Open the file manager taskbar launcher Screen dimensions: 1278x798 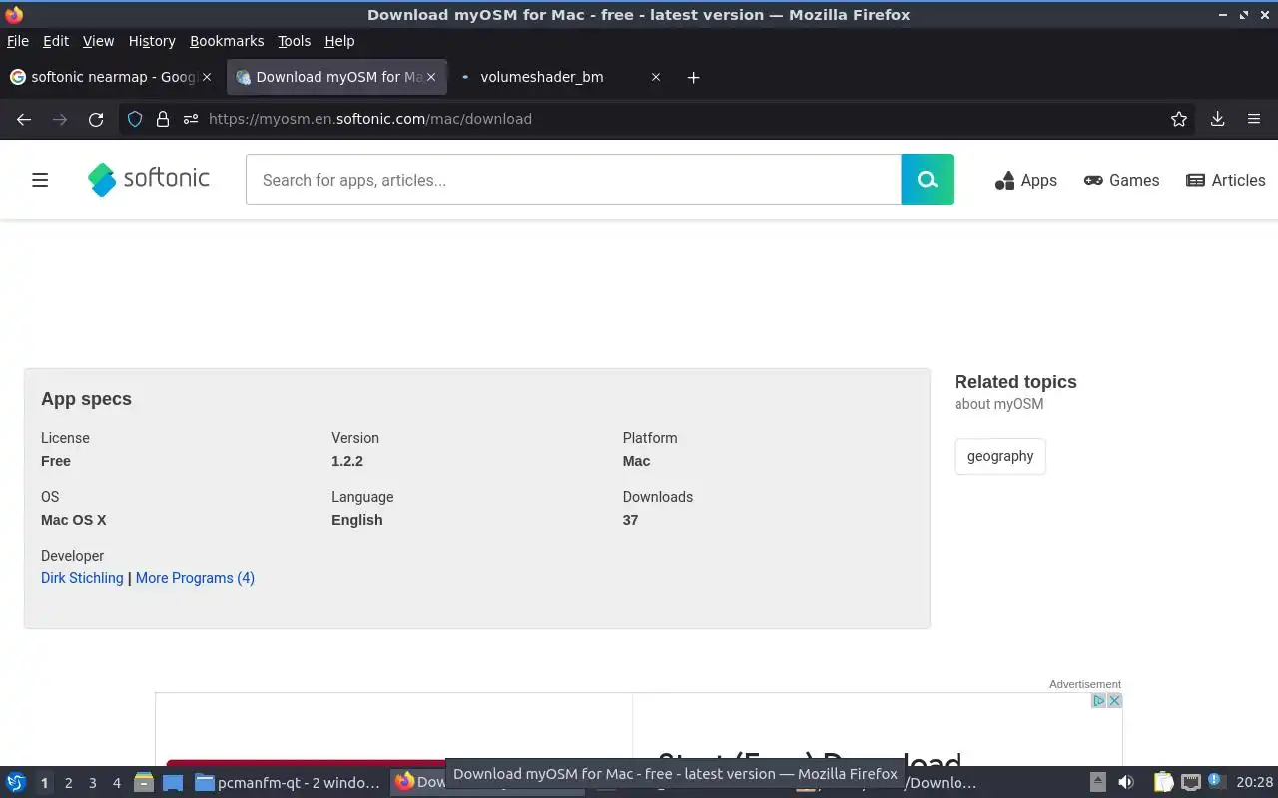point(144,783)
